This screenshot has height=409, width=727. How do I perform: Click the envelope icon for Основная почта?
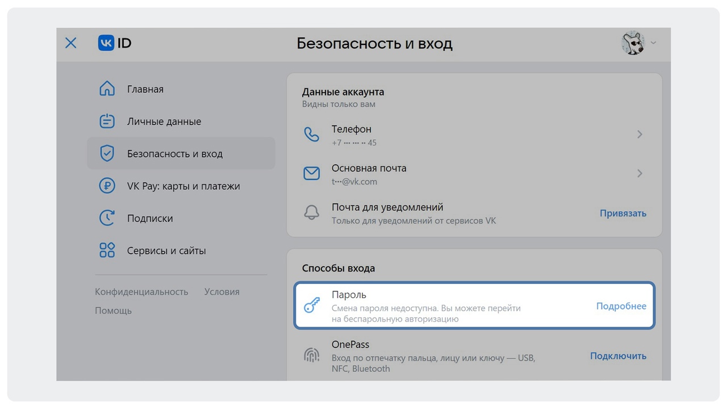click(311, 173)
